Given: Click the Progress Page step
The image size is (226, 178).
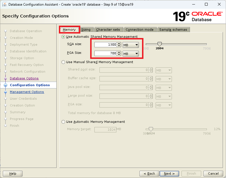Looking at the screenshot, I should click(22, 119).
